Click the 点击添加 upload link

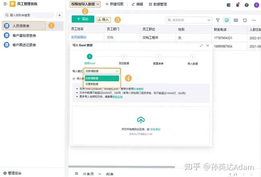(155, 129)
